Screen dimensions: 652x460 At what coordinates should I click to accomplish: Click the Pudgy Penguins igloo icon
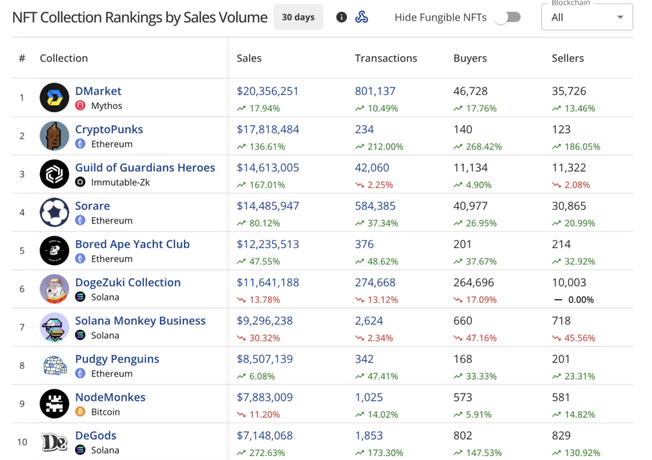click(54, 365)
